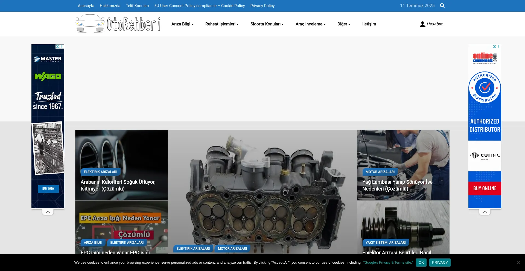This screenshot has height=271, width=525.
Task: Open the Hakkımızda page
Action: (110, 6)
